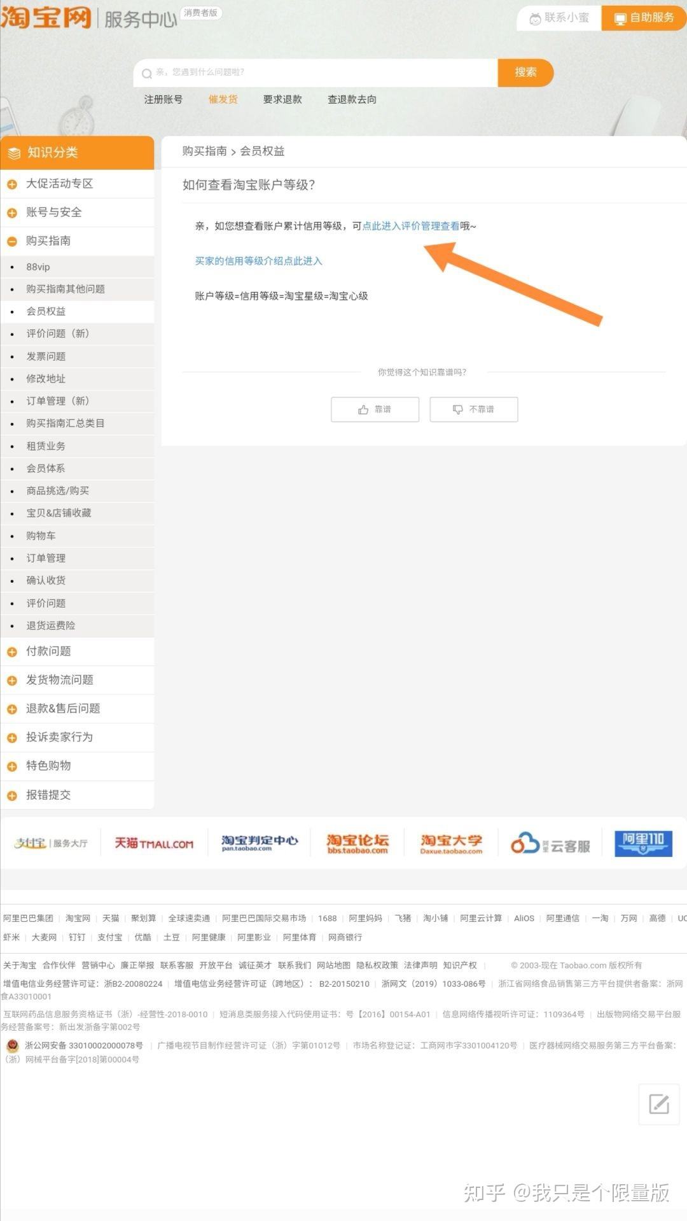687x1221 pixels.
Task: Select 确认收货 in the sidebar
Action: point(77,580)
